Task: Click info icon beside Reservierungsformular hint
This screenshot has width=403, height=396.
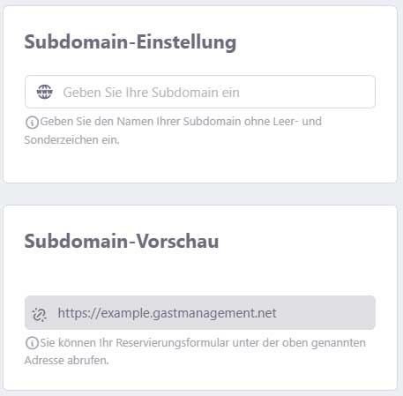Action: tap(32, 343)
